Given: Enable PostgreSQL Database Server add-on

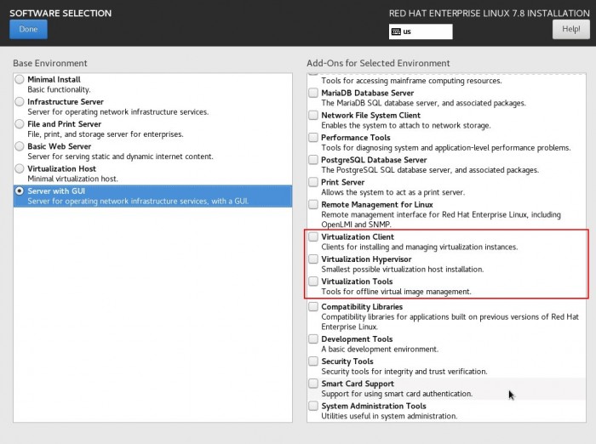Looking at the screenshot, I should [313, 160].
